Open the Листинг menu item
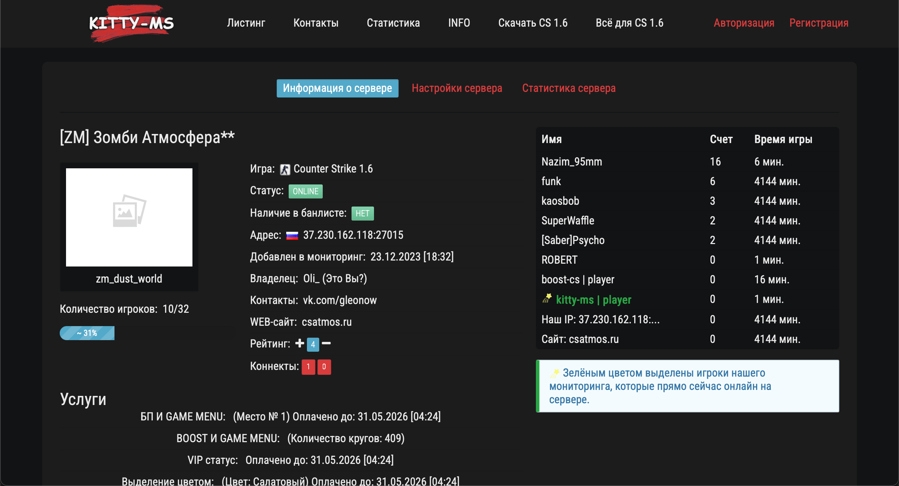 coord(246,23)
